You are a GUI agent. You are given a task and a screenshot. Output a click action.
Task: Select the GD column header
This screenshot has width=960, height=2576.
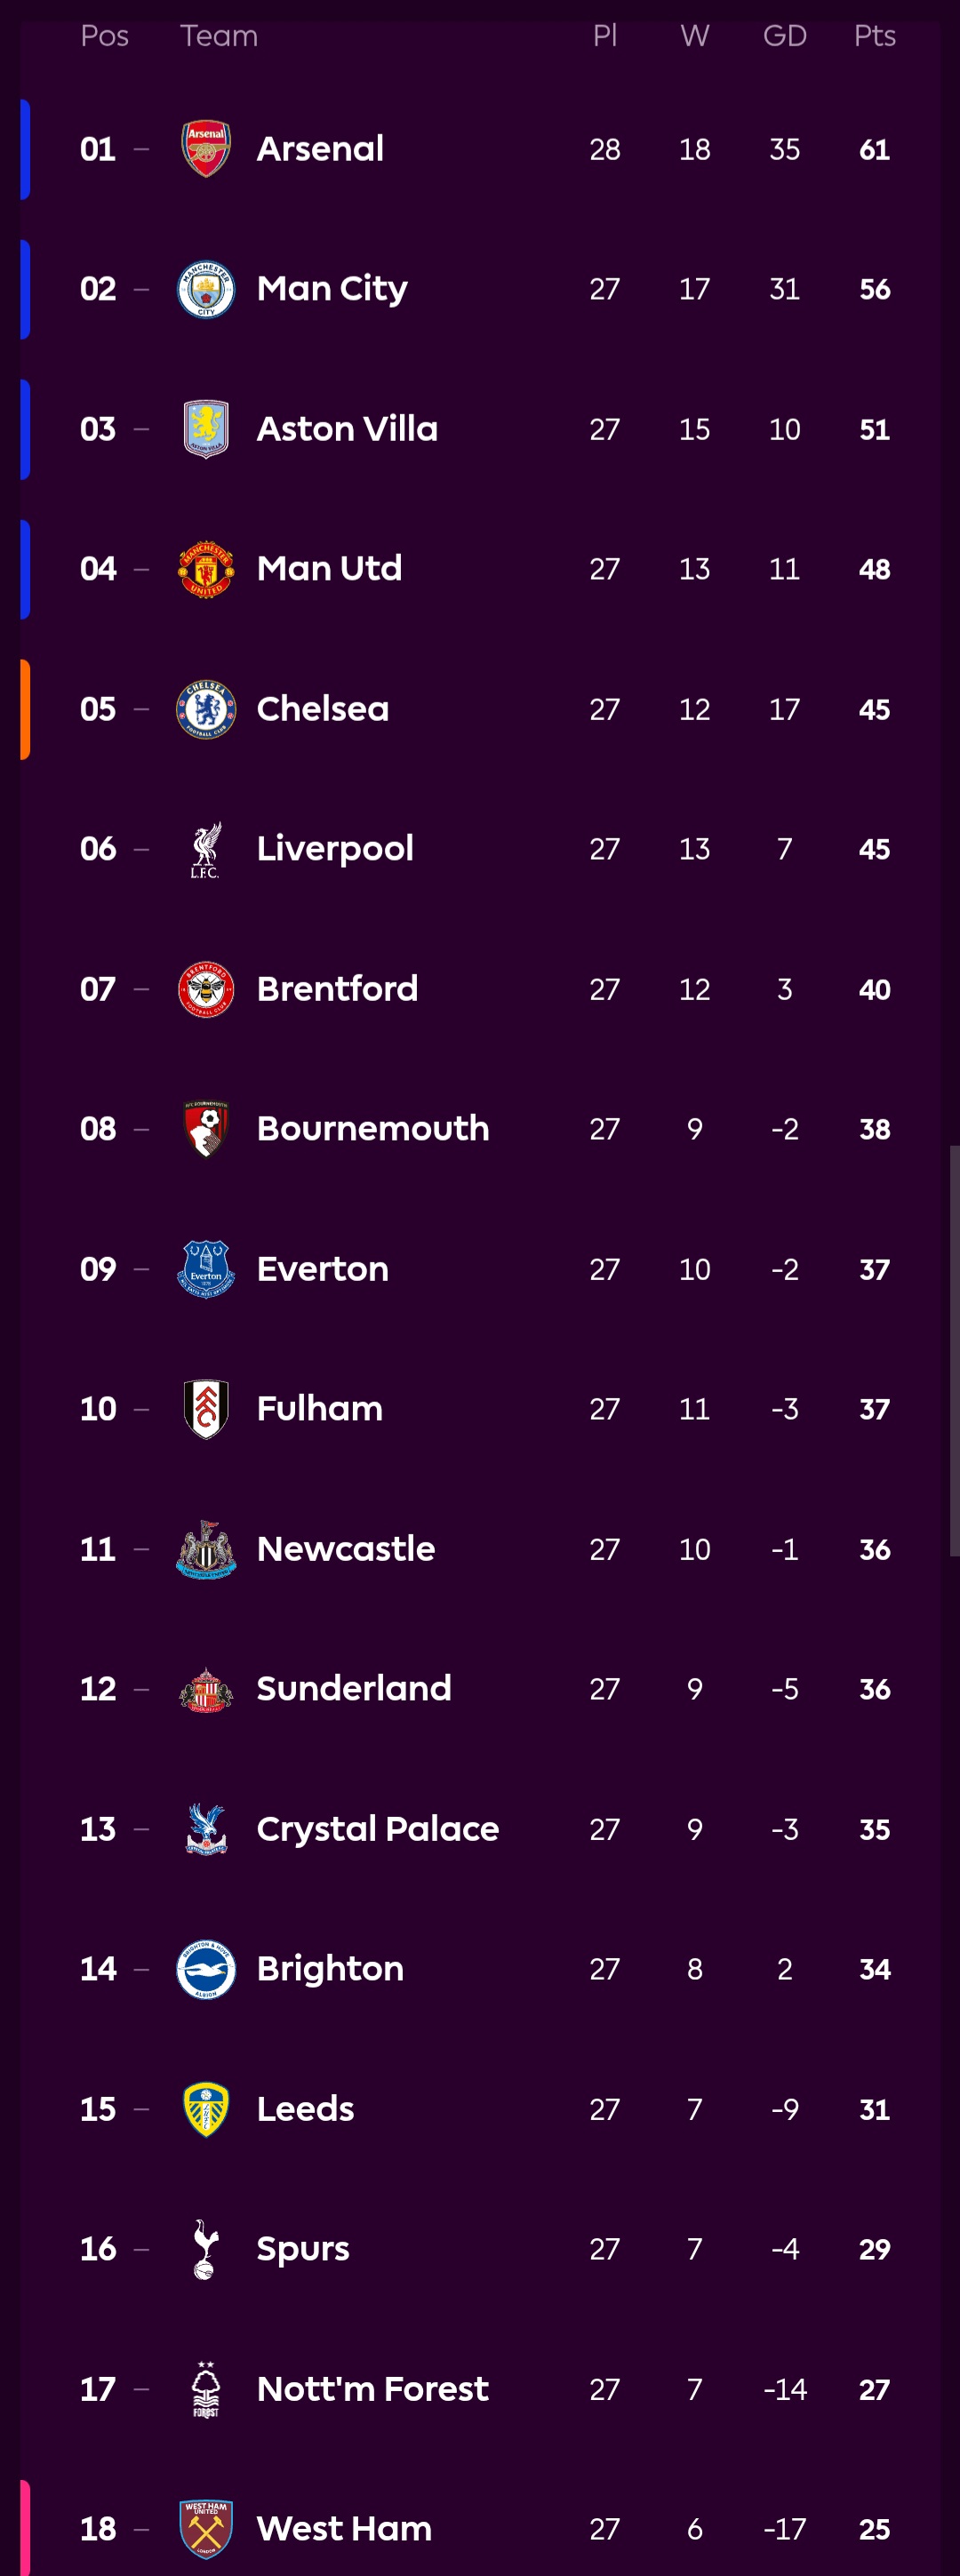(x=784, y=36)
